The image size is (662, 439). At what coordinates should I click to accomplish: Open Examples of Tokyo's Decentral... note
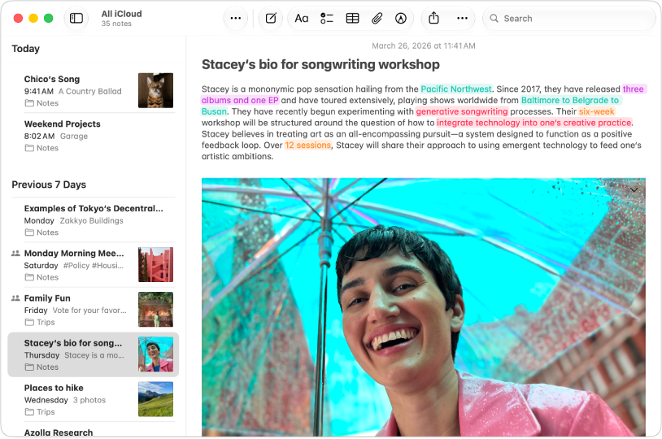[x=93, y=220]
